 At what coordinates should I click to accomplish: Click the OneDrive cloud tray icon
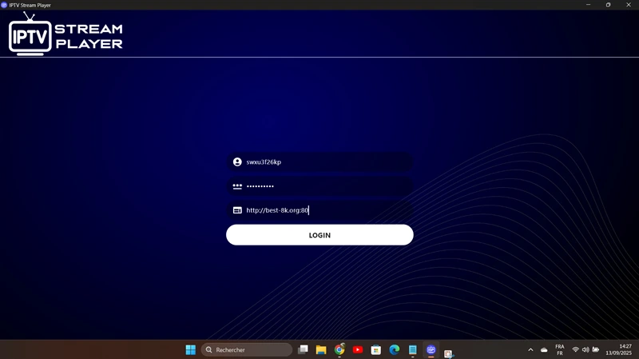click(544, 349)
